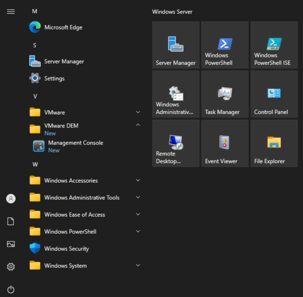Image resolution: width=303 pixels, height=297 pixels.
Task: Launch the Windows PowerShell ISE tile
Action: coord(274,45)
